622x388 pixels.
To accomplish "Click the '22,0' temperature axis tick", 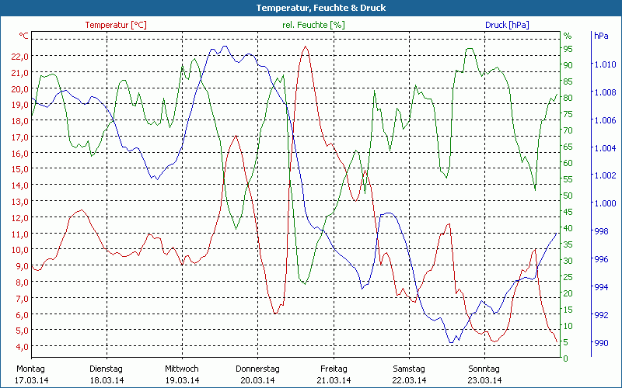I will 20,56.
